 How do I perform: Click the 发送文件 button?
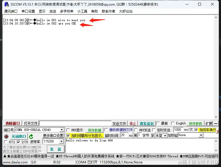[119, 124]
